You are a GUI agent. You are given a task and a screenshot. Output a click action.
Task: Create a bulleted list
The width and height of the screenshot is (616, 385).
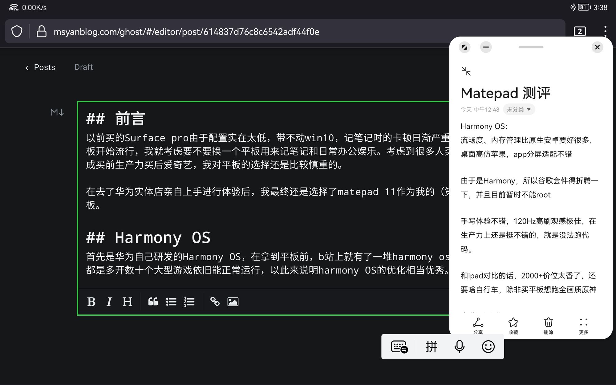pos(171,302)
